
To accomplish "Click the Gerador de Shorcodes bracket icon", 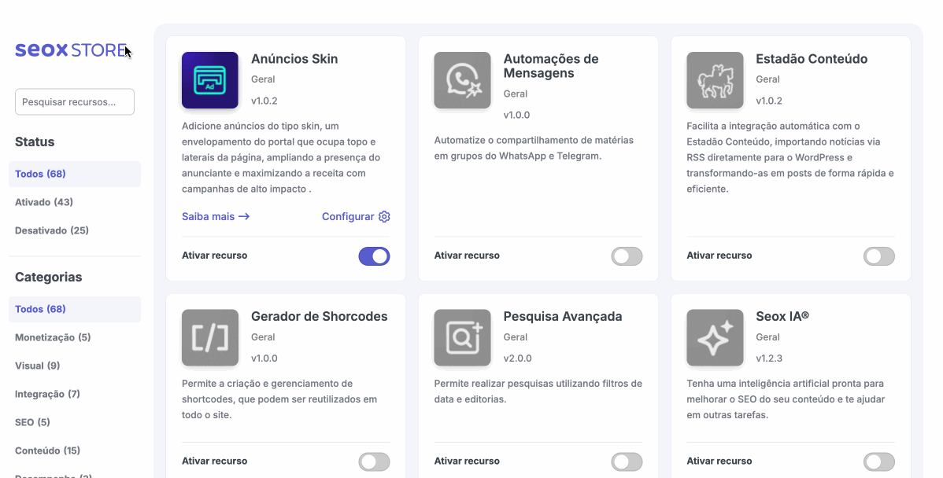I will tap(210, 337).
